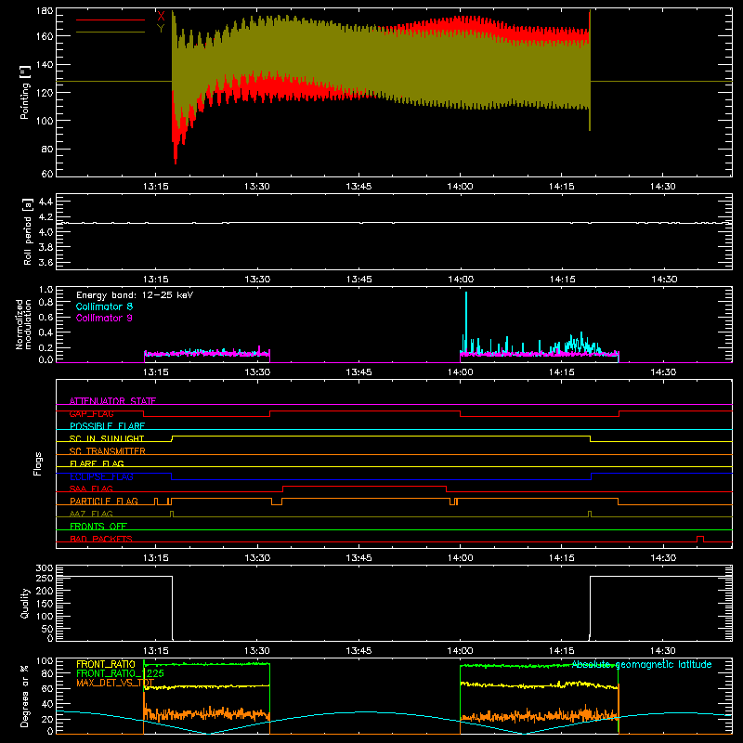The height and width of the screenshot is (743, 743).
Task: Click the FRONTS_OFF flag label
Action: pyautogui.click(x=98, y=526)
